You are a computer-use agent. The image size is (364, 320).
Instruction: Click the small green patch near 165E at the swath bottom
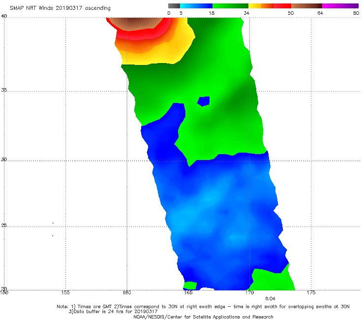(190, 286)
